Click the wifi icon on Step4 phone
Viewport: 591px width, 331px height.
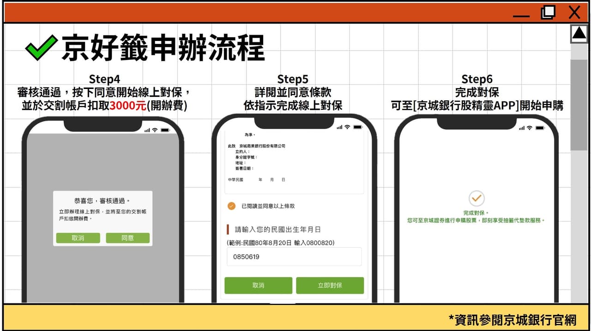point(155,130)
